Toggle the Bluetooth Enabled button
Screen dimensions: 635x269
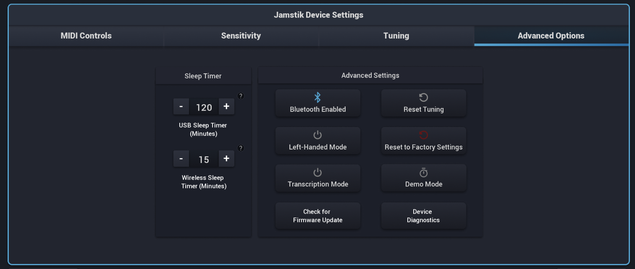[x=318, y=103]
